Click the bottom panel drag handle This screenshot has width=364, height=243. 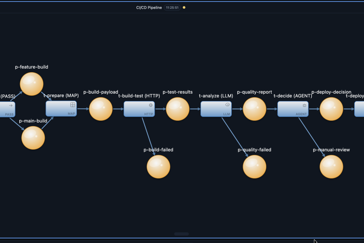181,234
